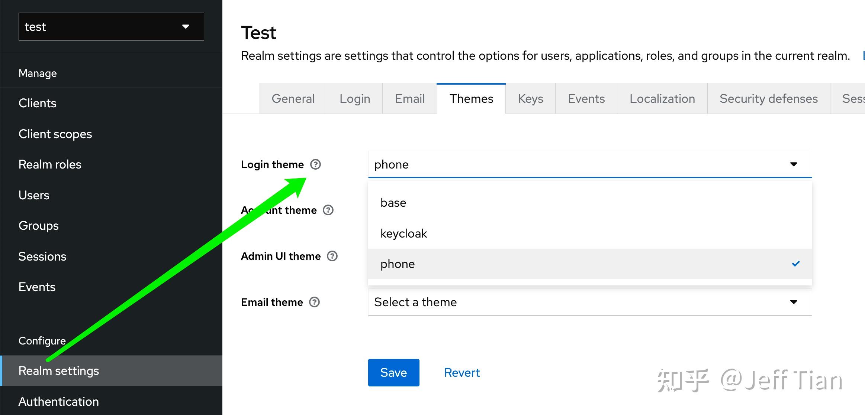The height and width of the screenshot is (415, 865).
Task: Click the Admin UI theme help icon
Action: tap(332, 256)
